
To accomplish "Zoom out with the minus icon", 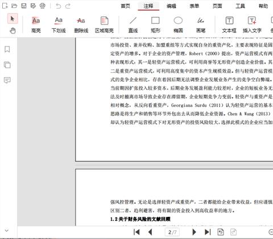I will 271,232.
